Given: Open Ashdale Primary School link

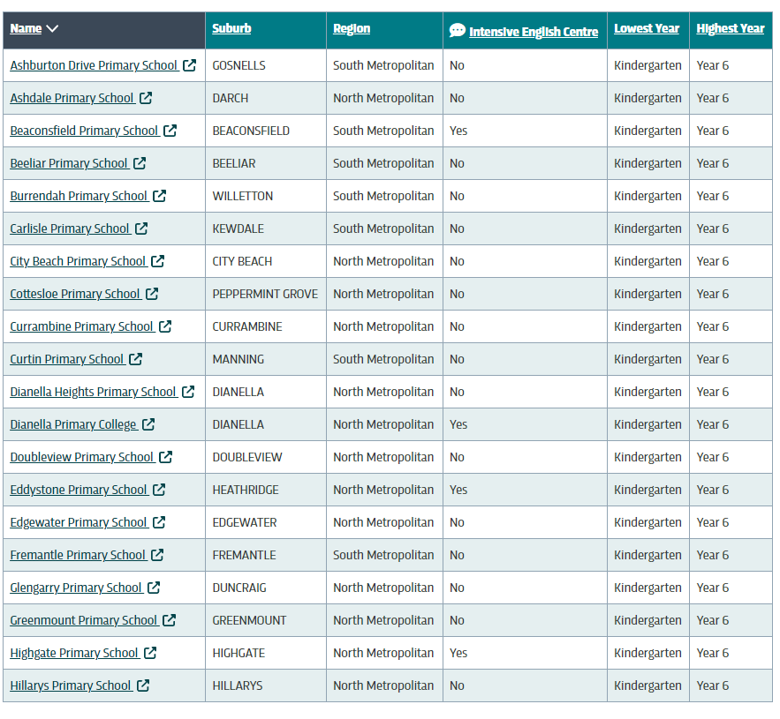Looking at the screenshot, I should pos(72,98).
